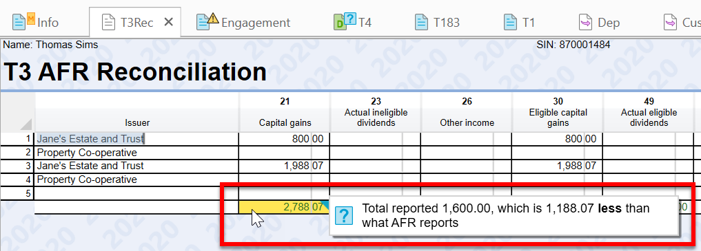The height and width of the screenshot is (251, 701).
Task: Click the 1,988.07 capital gains cell in row 3
Action: point(285,166)
